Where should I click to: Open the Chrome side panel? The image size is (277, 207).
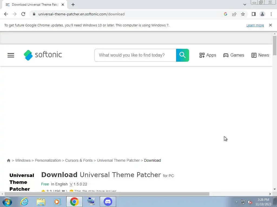click(254, 14)
